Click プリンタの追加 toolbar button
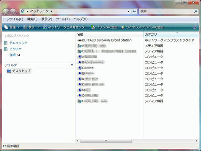Image resolution: width=201 pixels, height=151 pixels. point(104,27)
